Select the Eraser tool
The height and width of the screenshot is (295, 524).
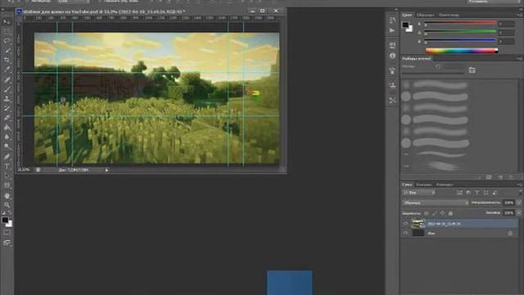tap(7, 118)
